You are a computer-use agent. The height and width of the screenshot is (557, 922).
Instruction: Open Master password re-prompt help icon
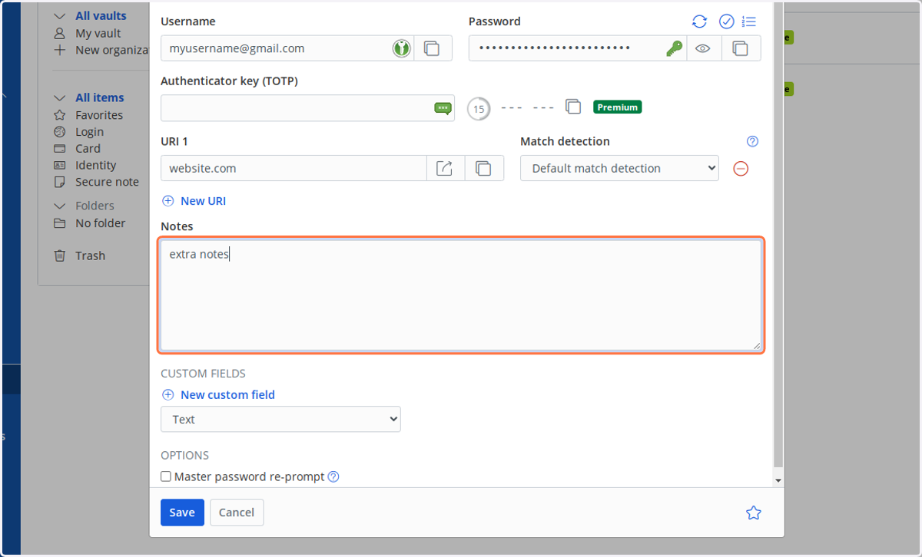tap(333, 476)
